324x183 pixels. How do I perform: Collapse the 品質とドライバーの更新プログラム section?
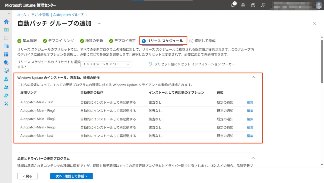click(x=253, y=158)
